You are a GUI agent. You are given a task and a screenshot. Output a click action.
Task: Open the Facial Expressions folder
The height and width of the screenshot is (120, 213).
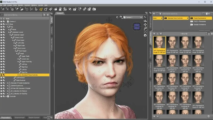201,18
